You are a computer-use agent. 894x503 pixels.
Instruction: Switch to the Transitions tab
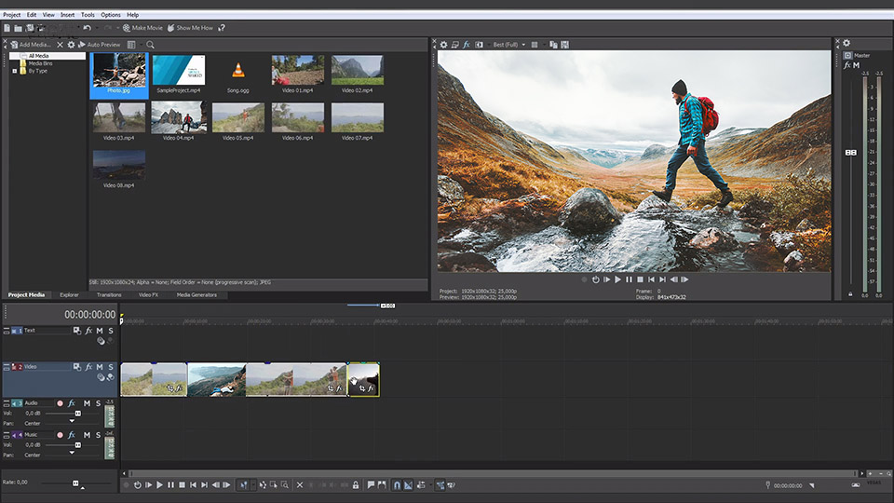pos(109,295)
